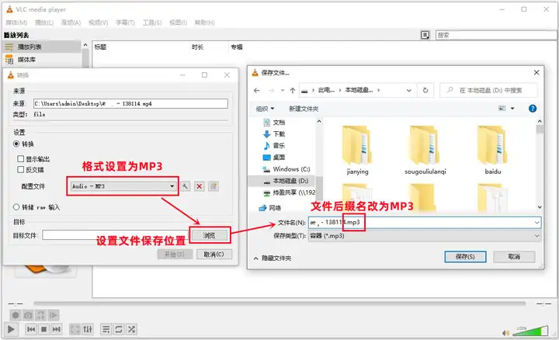Open the 组织 organize dropdown
Image resolution: width=559 pixels, height=340 pixels.
266,109
